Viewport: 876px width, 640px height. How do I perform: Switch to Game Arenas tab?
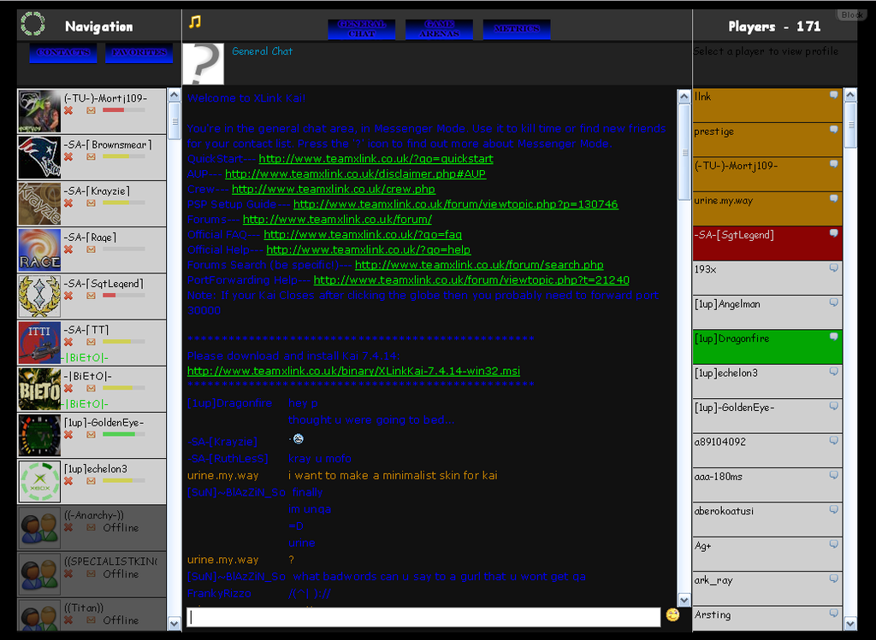pyautogui.click(x=439, y=29)
